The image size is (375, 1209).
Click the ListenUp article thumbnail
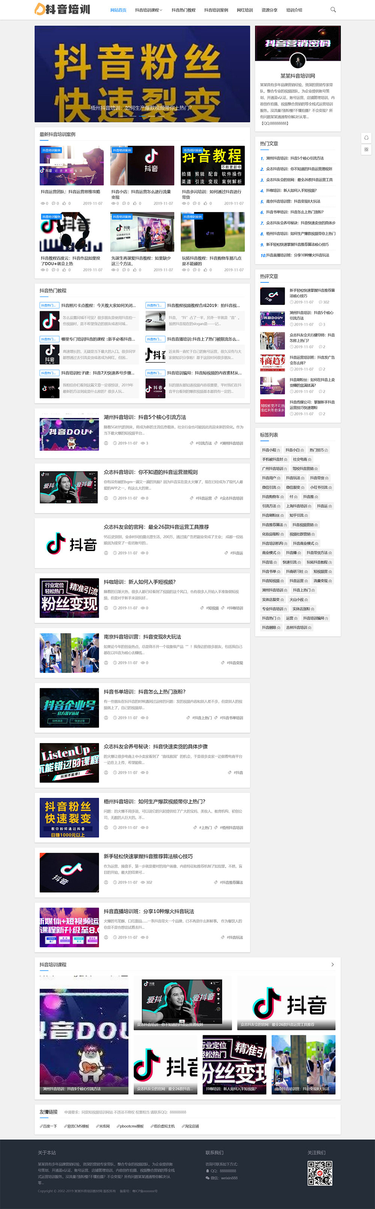[x=69, y=763]
